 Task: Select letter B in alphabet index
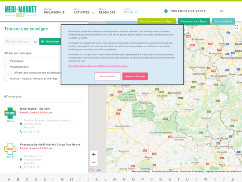(x=18, y=179)
